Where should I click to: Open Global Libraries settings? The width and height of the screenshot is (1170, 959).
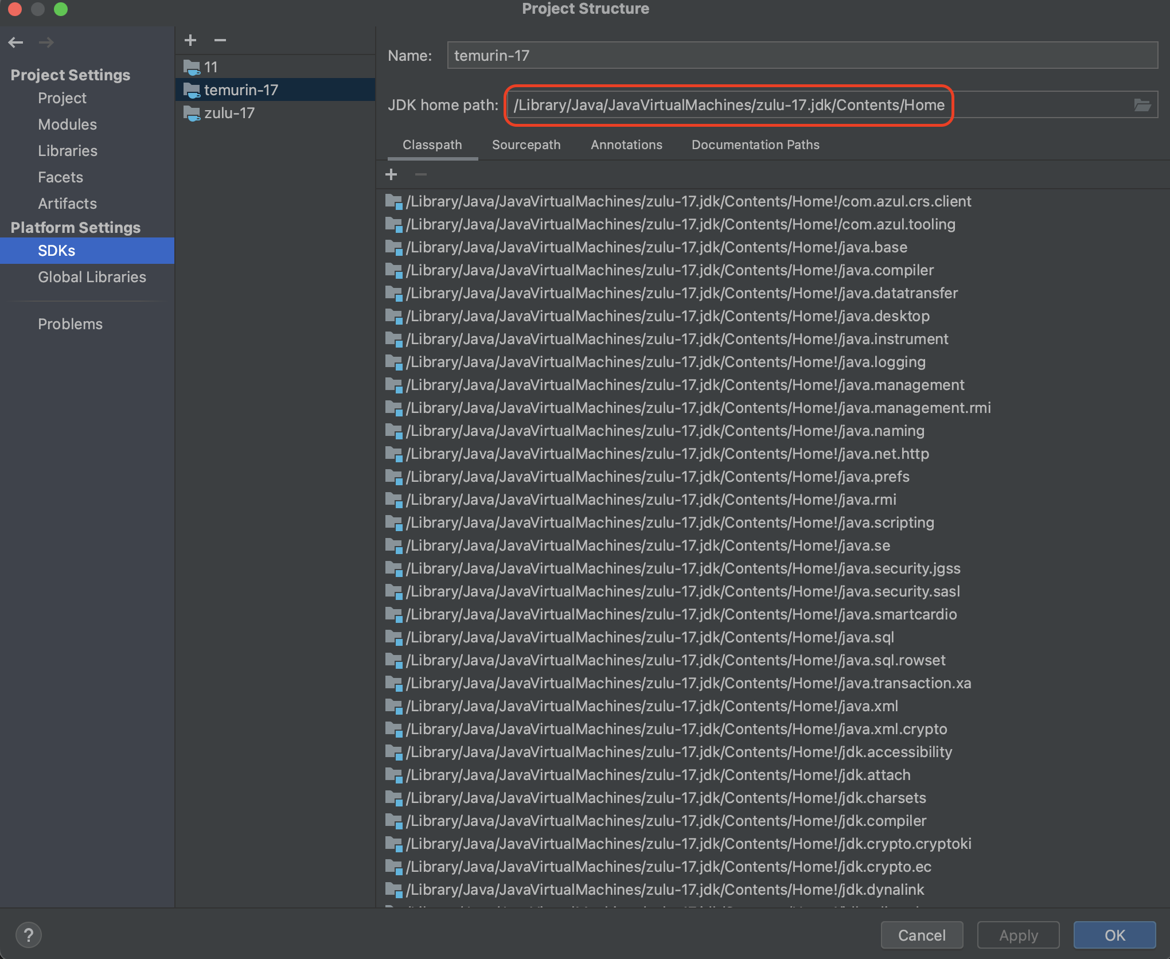tap(92, 277)
